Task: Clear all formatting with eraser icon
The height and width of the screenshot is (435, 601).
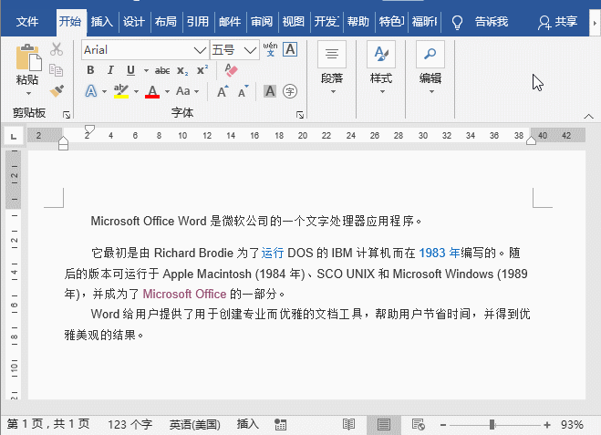Action: coord(231,70)
